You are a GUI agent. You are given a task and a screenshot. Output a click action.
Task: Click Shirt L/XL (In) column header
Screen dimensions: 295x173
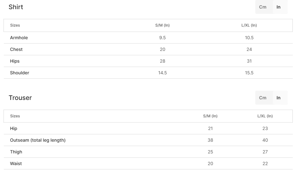point(249,25)
